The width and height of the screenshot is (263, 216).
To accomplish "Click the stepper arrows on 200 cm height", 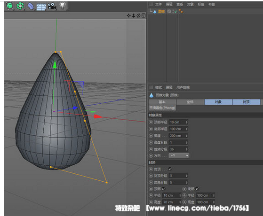I will pyautogui.click(x=186, y=136).
